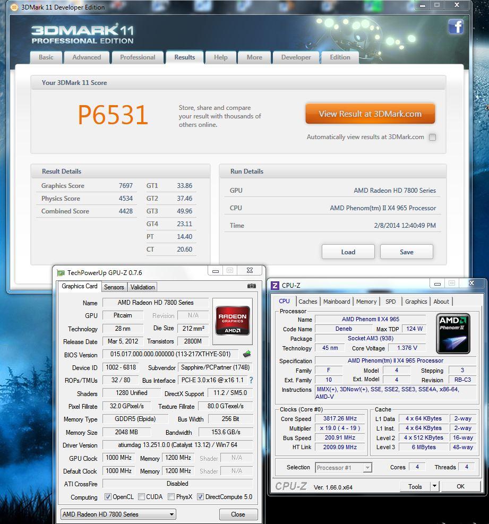Click the Tools button in CPU-Z
This screenshot has height=524, width=489.
pyautogui.click(x=415, y=486)
